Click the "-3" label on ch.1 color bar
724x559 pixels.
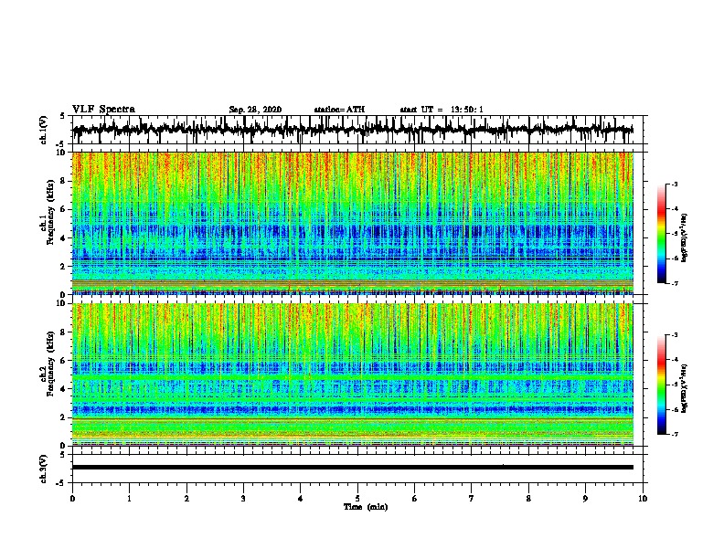675,184
